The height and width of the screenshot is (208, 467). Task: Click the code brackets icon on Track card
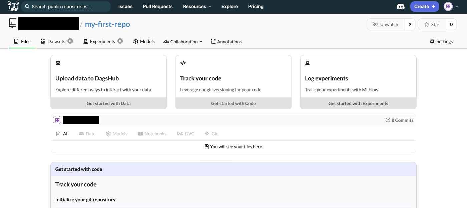tap(183, 63)
